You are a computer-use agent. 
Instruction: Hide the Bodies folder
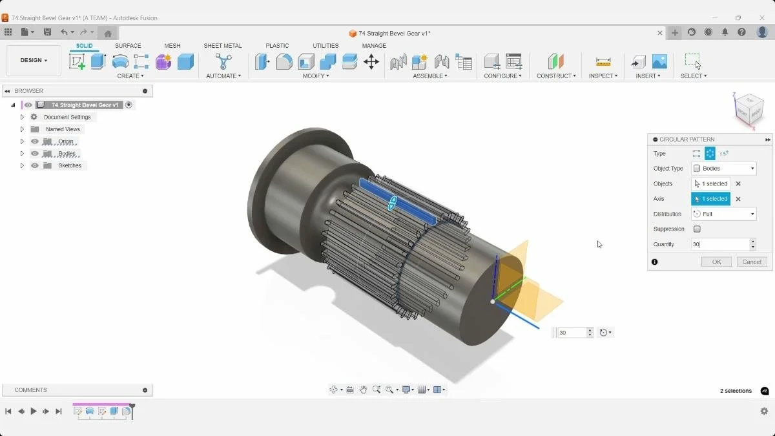[35, 154]
